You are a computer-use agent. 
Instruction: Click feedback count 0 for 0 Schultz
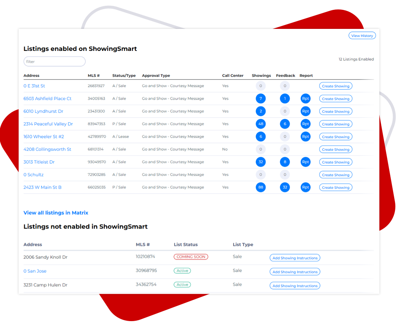285,175
